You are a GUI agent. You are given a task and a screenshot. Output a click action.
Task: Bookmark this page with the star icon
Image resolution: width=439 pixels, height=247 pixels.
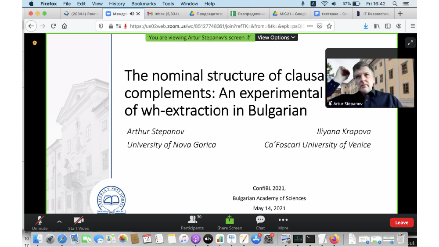(x=329, y=26)
